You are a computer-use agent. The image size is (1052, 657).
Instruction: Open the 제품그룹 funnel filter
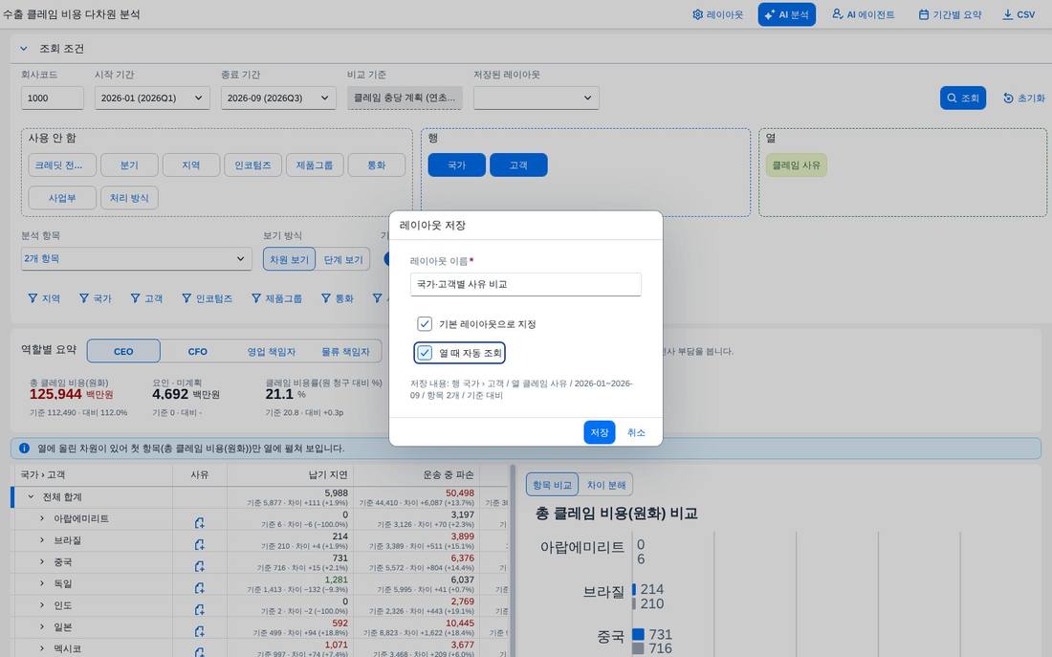click(276, 298)
